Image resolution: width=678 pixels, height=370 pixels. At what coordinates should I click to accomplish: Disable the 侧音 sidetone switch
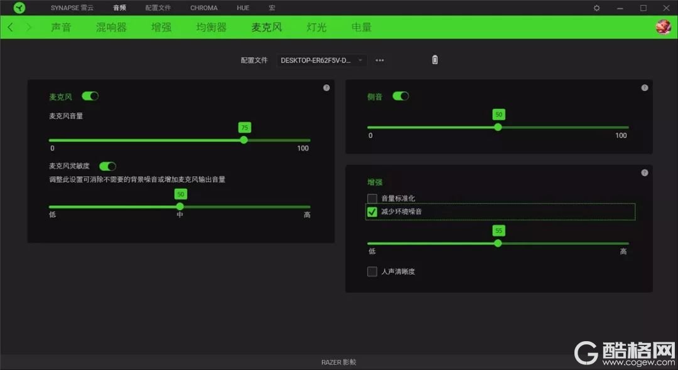(401, 96)
